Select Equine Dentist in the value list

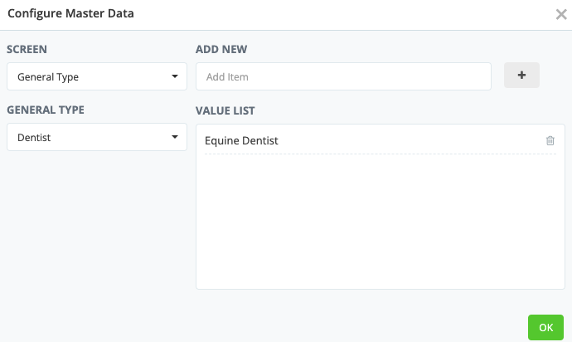tap(242, 141)
